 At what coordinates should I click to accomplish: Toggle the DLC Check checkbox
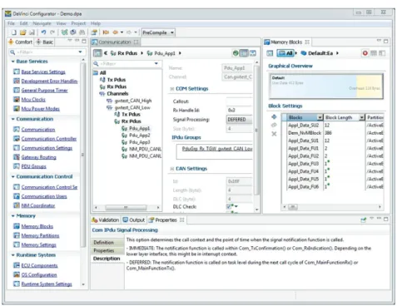pyautogui.click(x=229, y=206)
